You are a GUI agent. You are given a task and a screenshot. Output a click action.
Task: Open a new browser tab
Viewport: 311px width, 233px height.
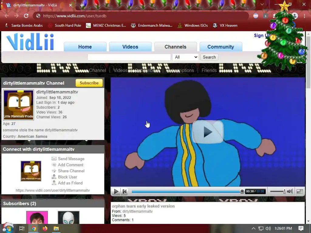click(x=82, y=5)
